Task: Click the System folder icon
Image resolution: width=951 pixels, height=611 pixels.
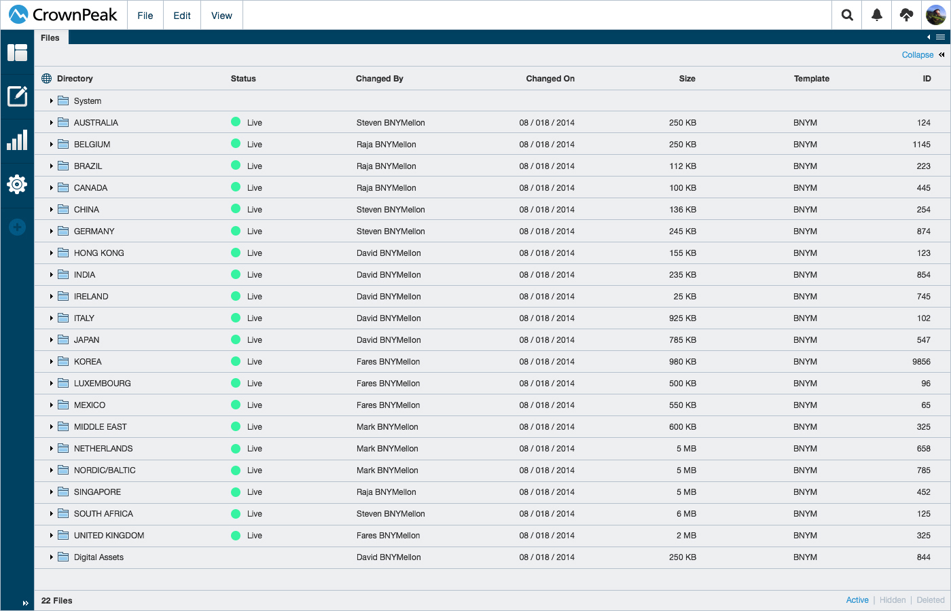Action: tap(63, 100)
